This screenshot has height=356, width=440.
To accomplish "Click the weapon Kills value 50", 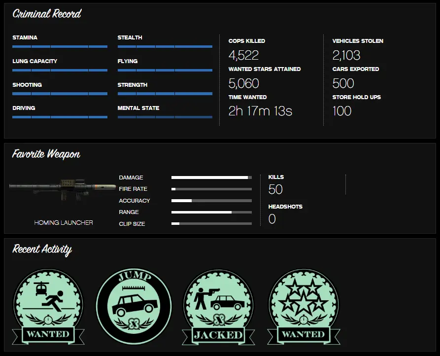I will tap(275, 189).
